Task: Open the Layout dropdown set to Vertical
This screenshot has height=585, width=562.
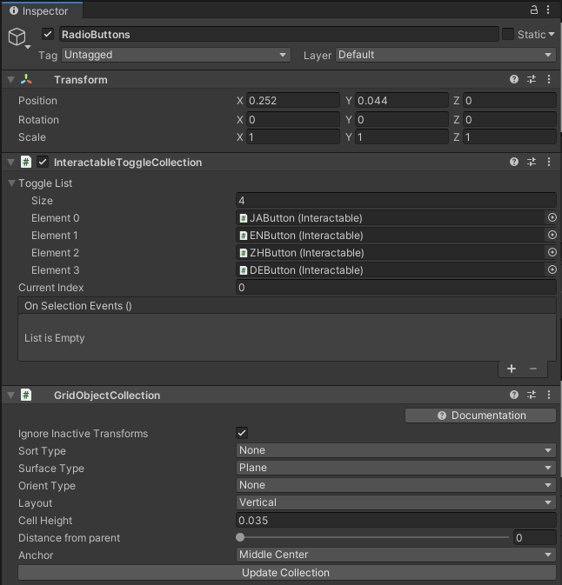Action: coord(396,502)
